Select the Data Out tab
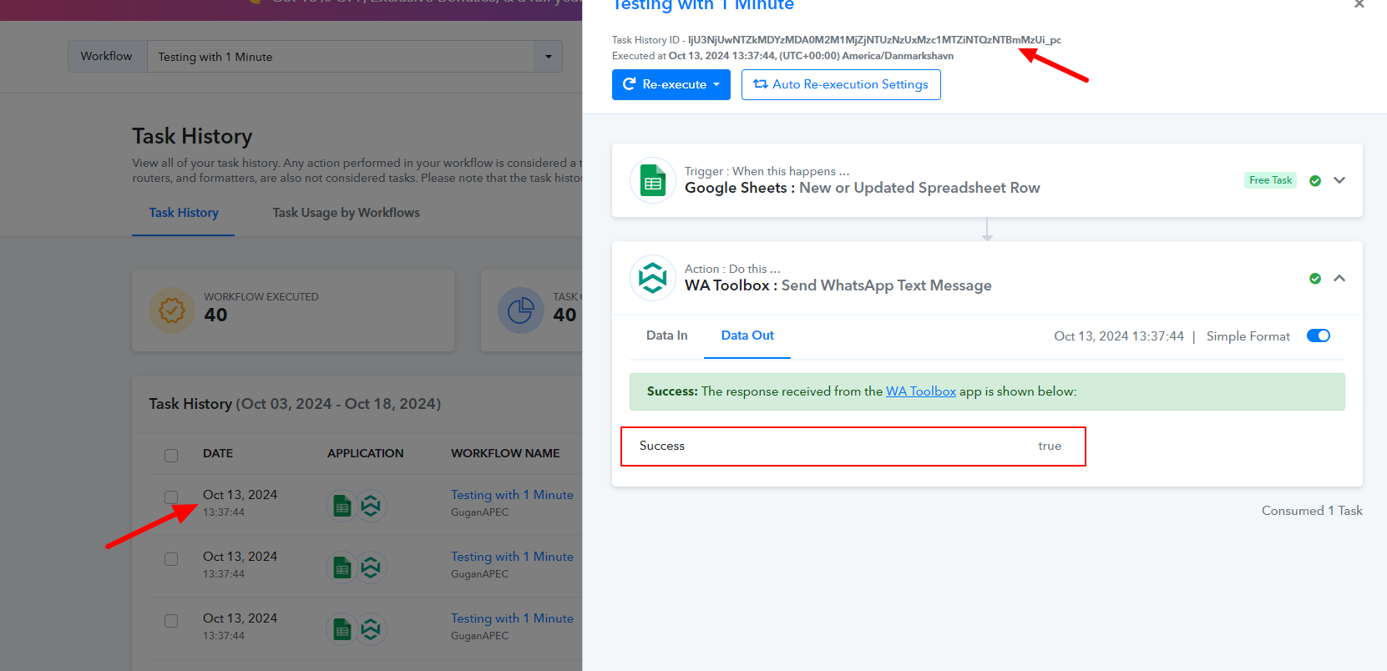This screenshot has height=671, width=1387. coord(747,335)
